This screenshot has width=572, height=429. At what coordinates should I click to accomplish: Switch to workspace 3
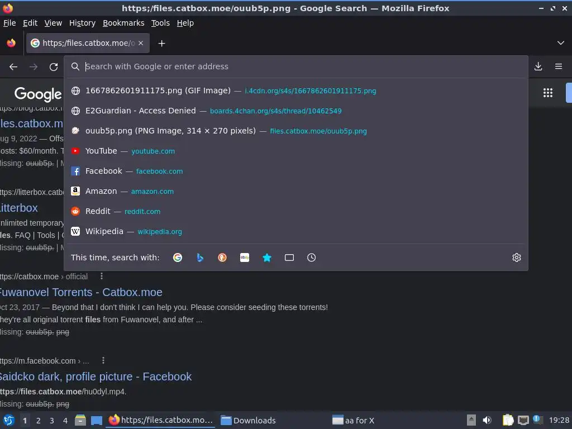(52, 421)
